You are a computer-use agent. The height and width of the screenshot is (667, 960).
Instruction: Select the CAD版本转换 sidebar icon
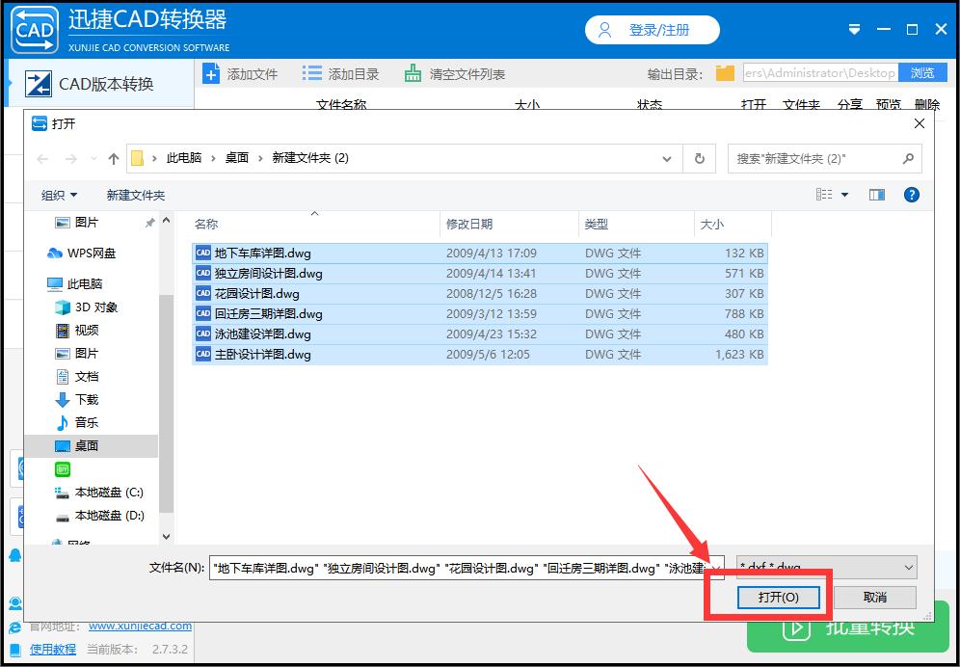tap(40, 84)
